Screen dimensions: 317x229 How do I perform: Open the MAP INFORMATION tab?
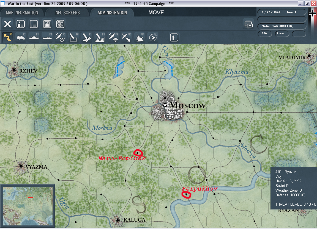coord(22,12)
